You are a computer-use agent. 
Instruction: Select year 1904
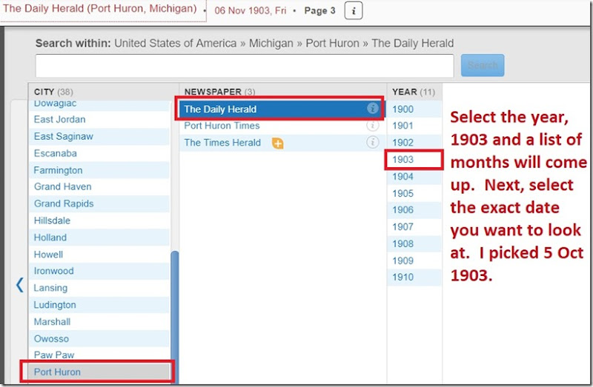414,176
